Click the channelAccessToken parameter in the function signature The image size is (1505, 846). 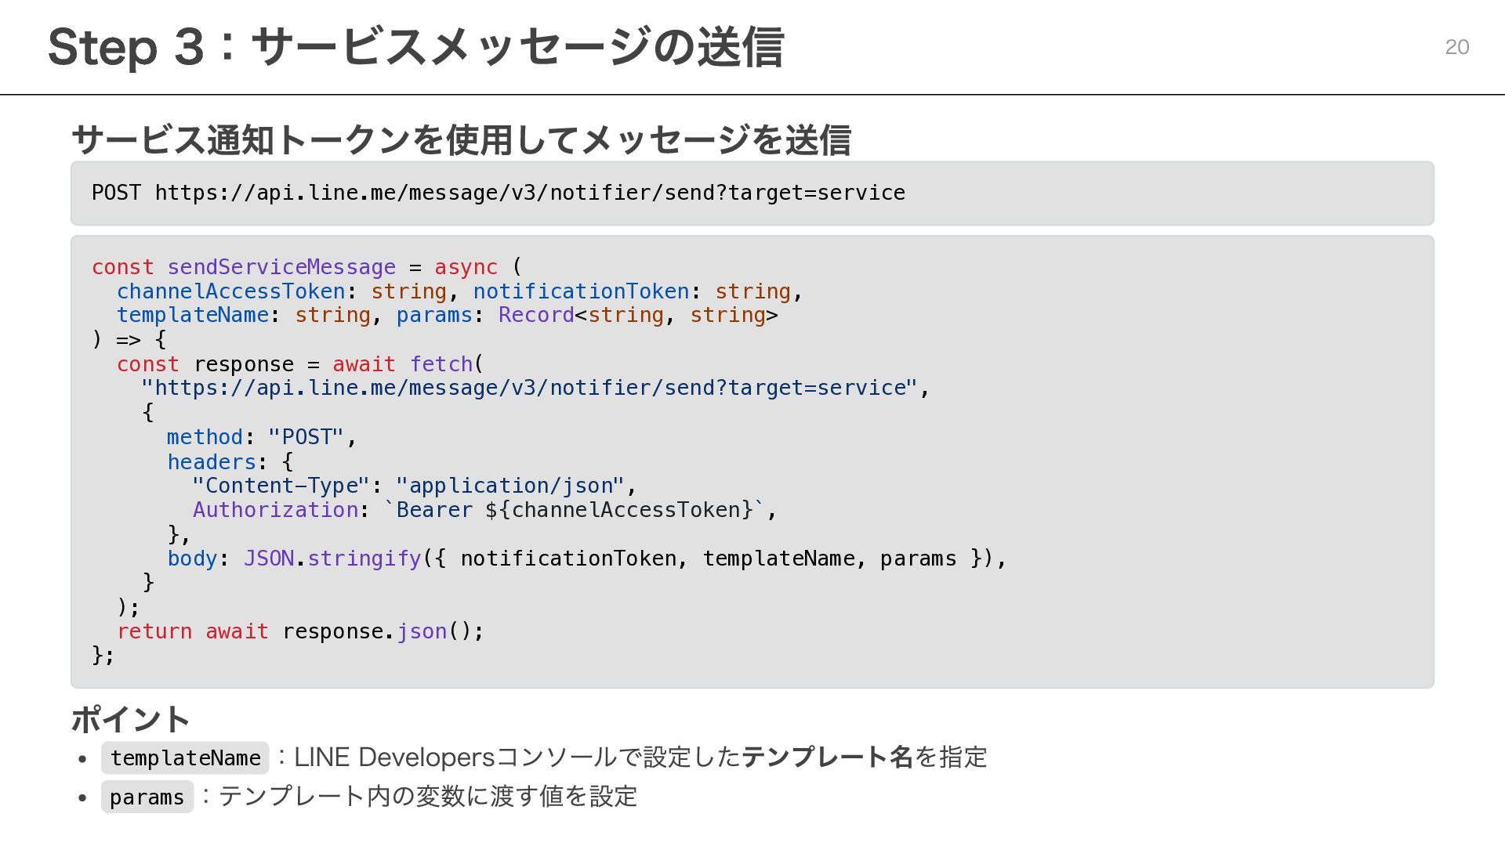coord(230,291)
